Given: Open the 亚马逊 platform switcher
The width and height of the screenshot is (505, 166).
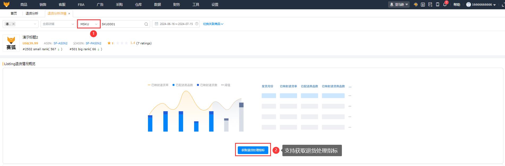Looking at the screenshot, I should 399,5.
